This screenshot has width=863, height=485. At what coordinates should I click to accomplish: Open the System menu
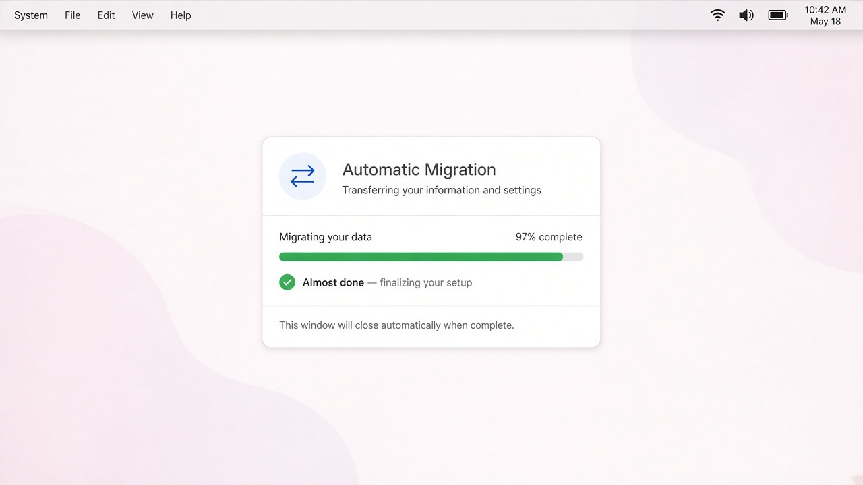(31, 15)
